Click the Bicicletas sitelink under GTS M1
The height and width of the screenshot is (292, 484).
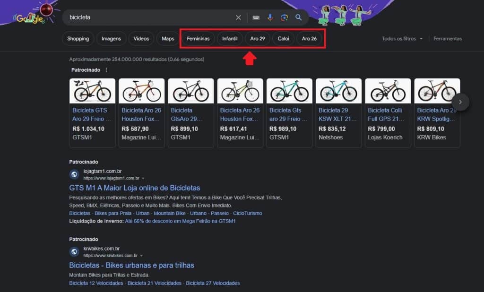(x=79, y=213)
